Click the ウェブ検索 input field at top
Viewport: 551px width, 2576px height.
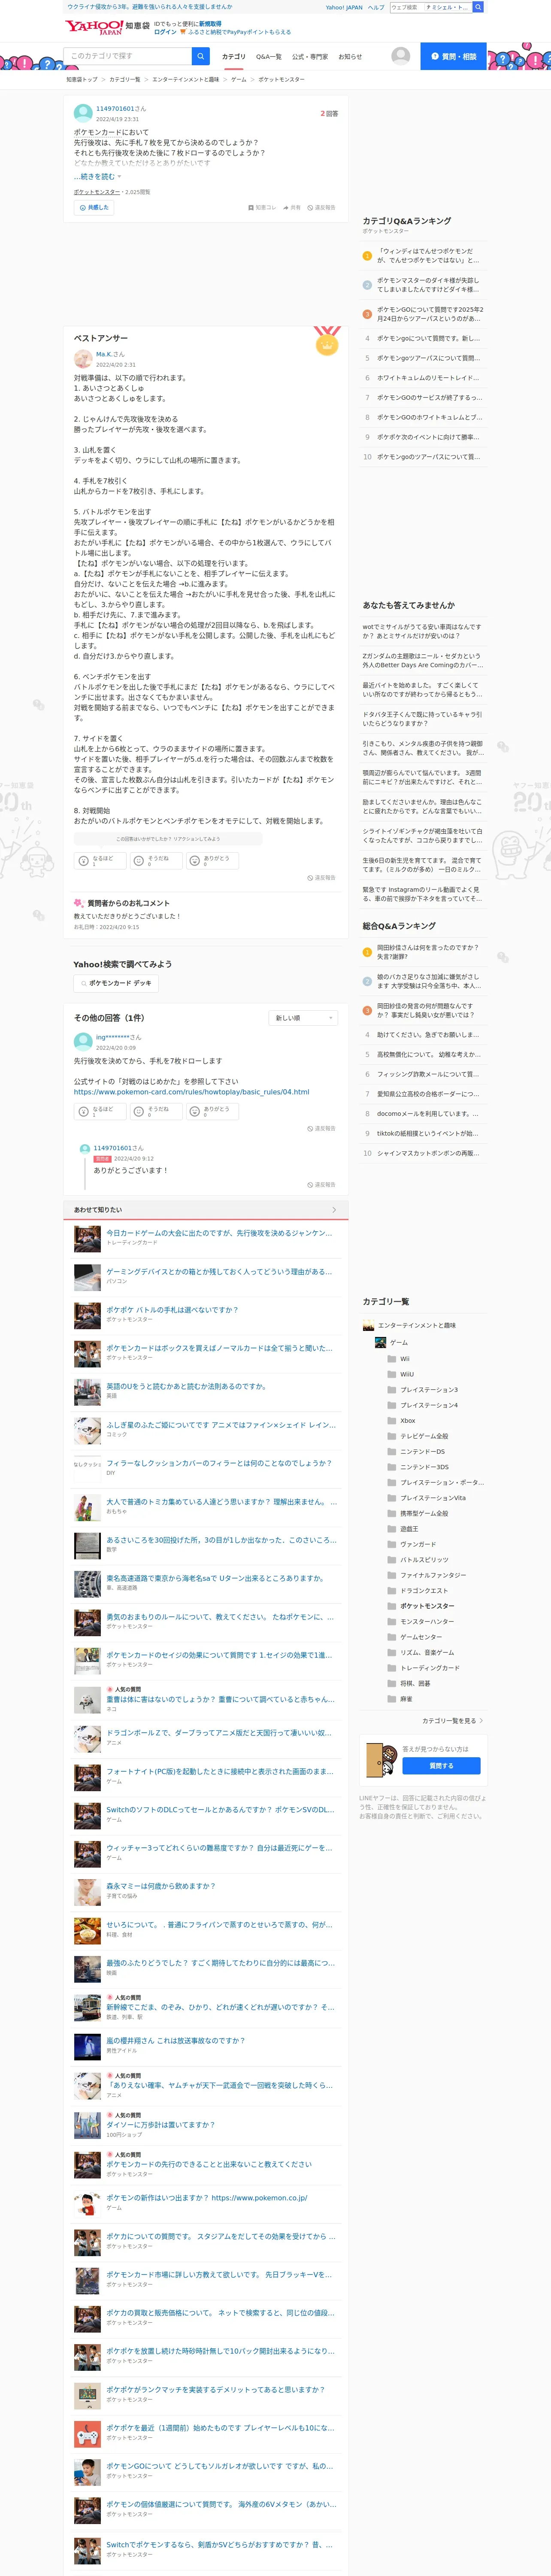(x=407, y=7)
